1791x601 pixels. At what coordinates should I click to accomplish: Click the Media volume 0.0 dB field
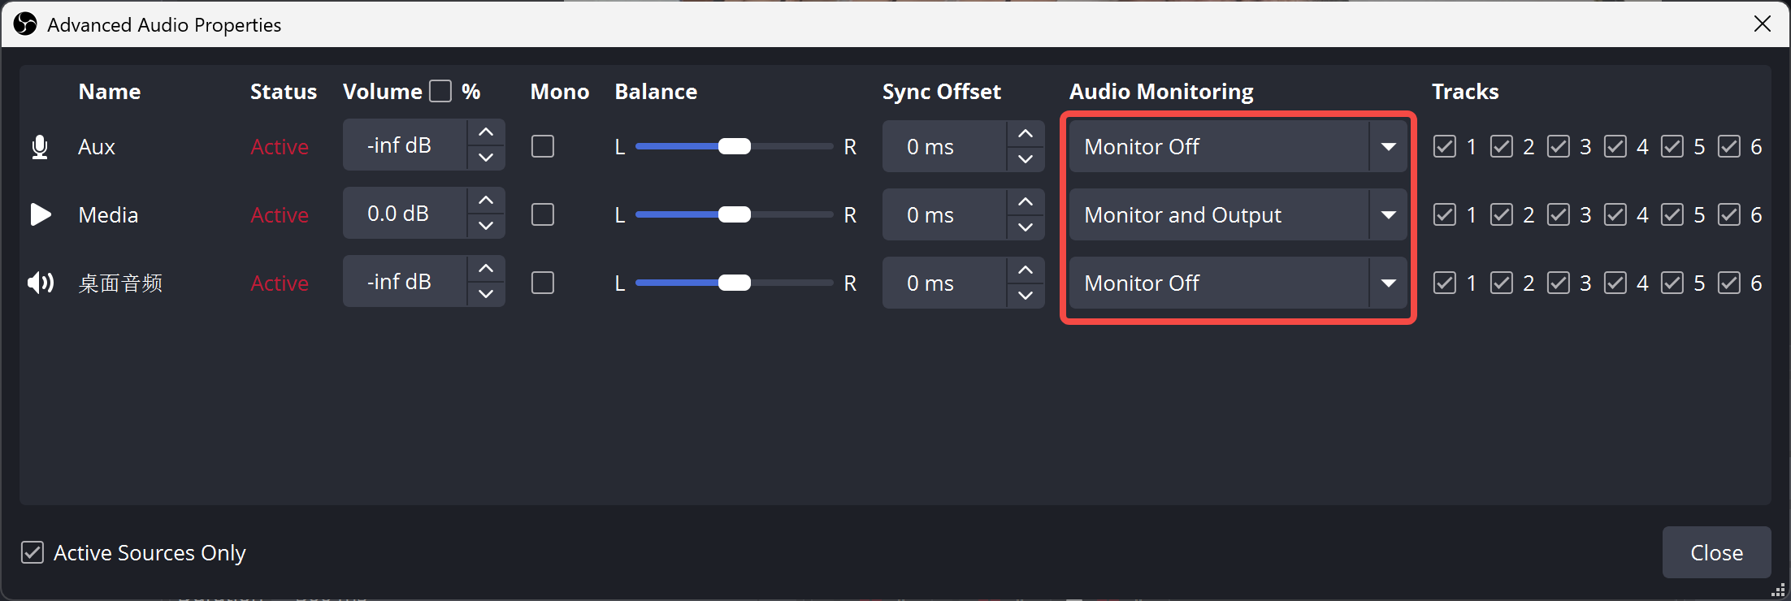tap(405, 214)
